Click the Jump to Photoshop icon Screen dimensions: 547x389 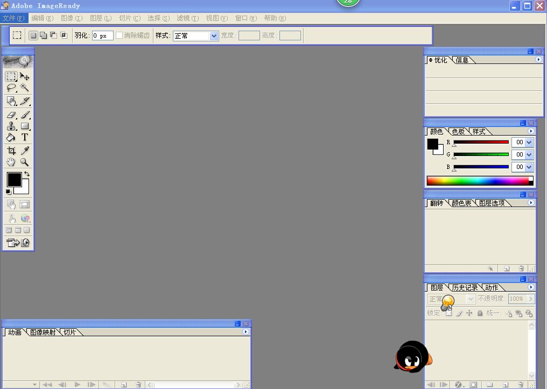(18, 243)
